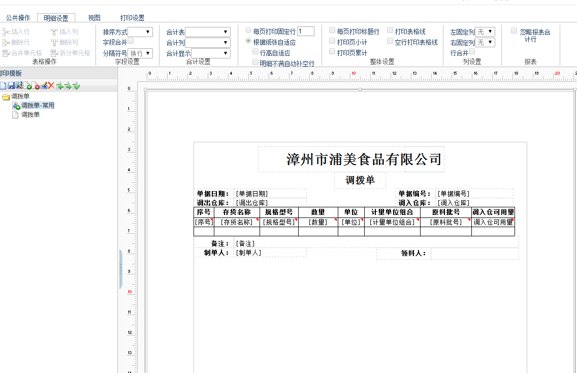
Task: Switch to 打印设置 tab
Action: (132, 18)
